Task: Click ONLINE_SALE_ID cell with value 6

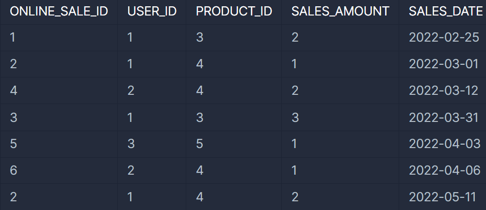Action: click(59, 170)
